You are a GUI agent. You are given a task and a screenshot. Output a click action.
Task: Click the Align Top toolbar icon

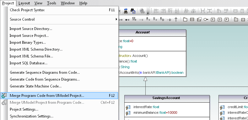(170, 11)
